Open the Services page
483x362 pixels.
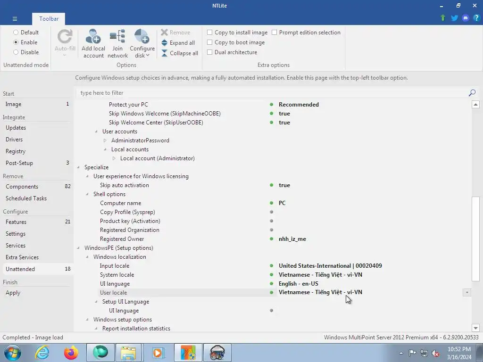[x=37, y=245]
